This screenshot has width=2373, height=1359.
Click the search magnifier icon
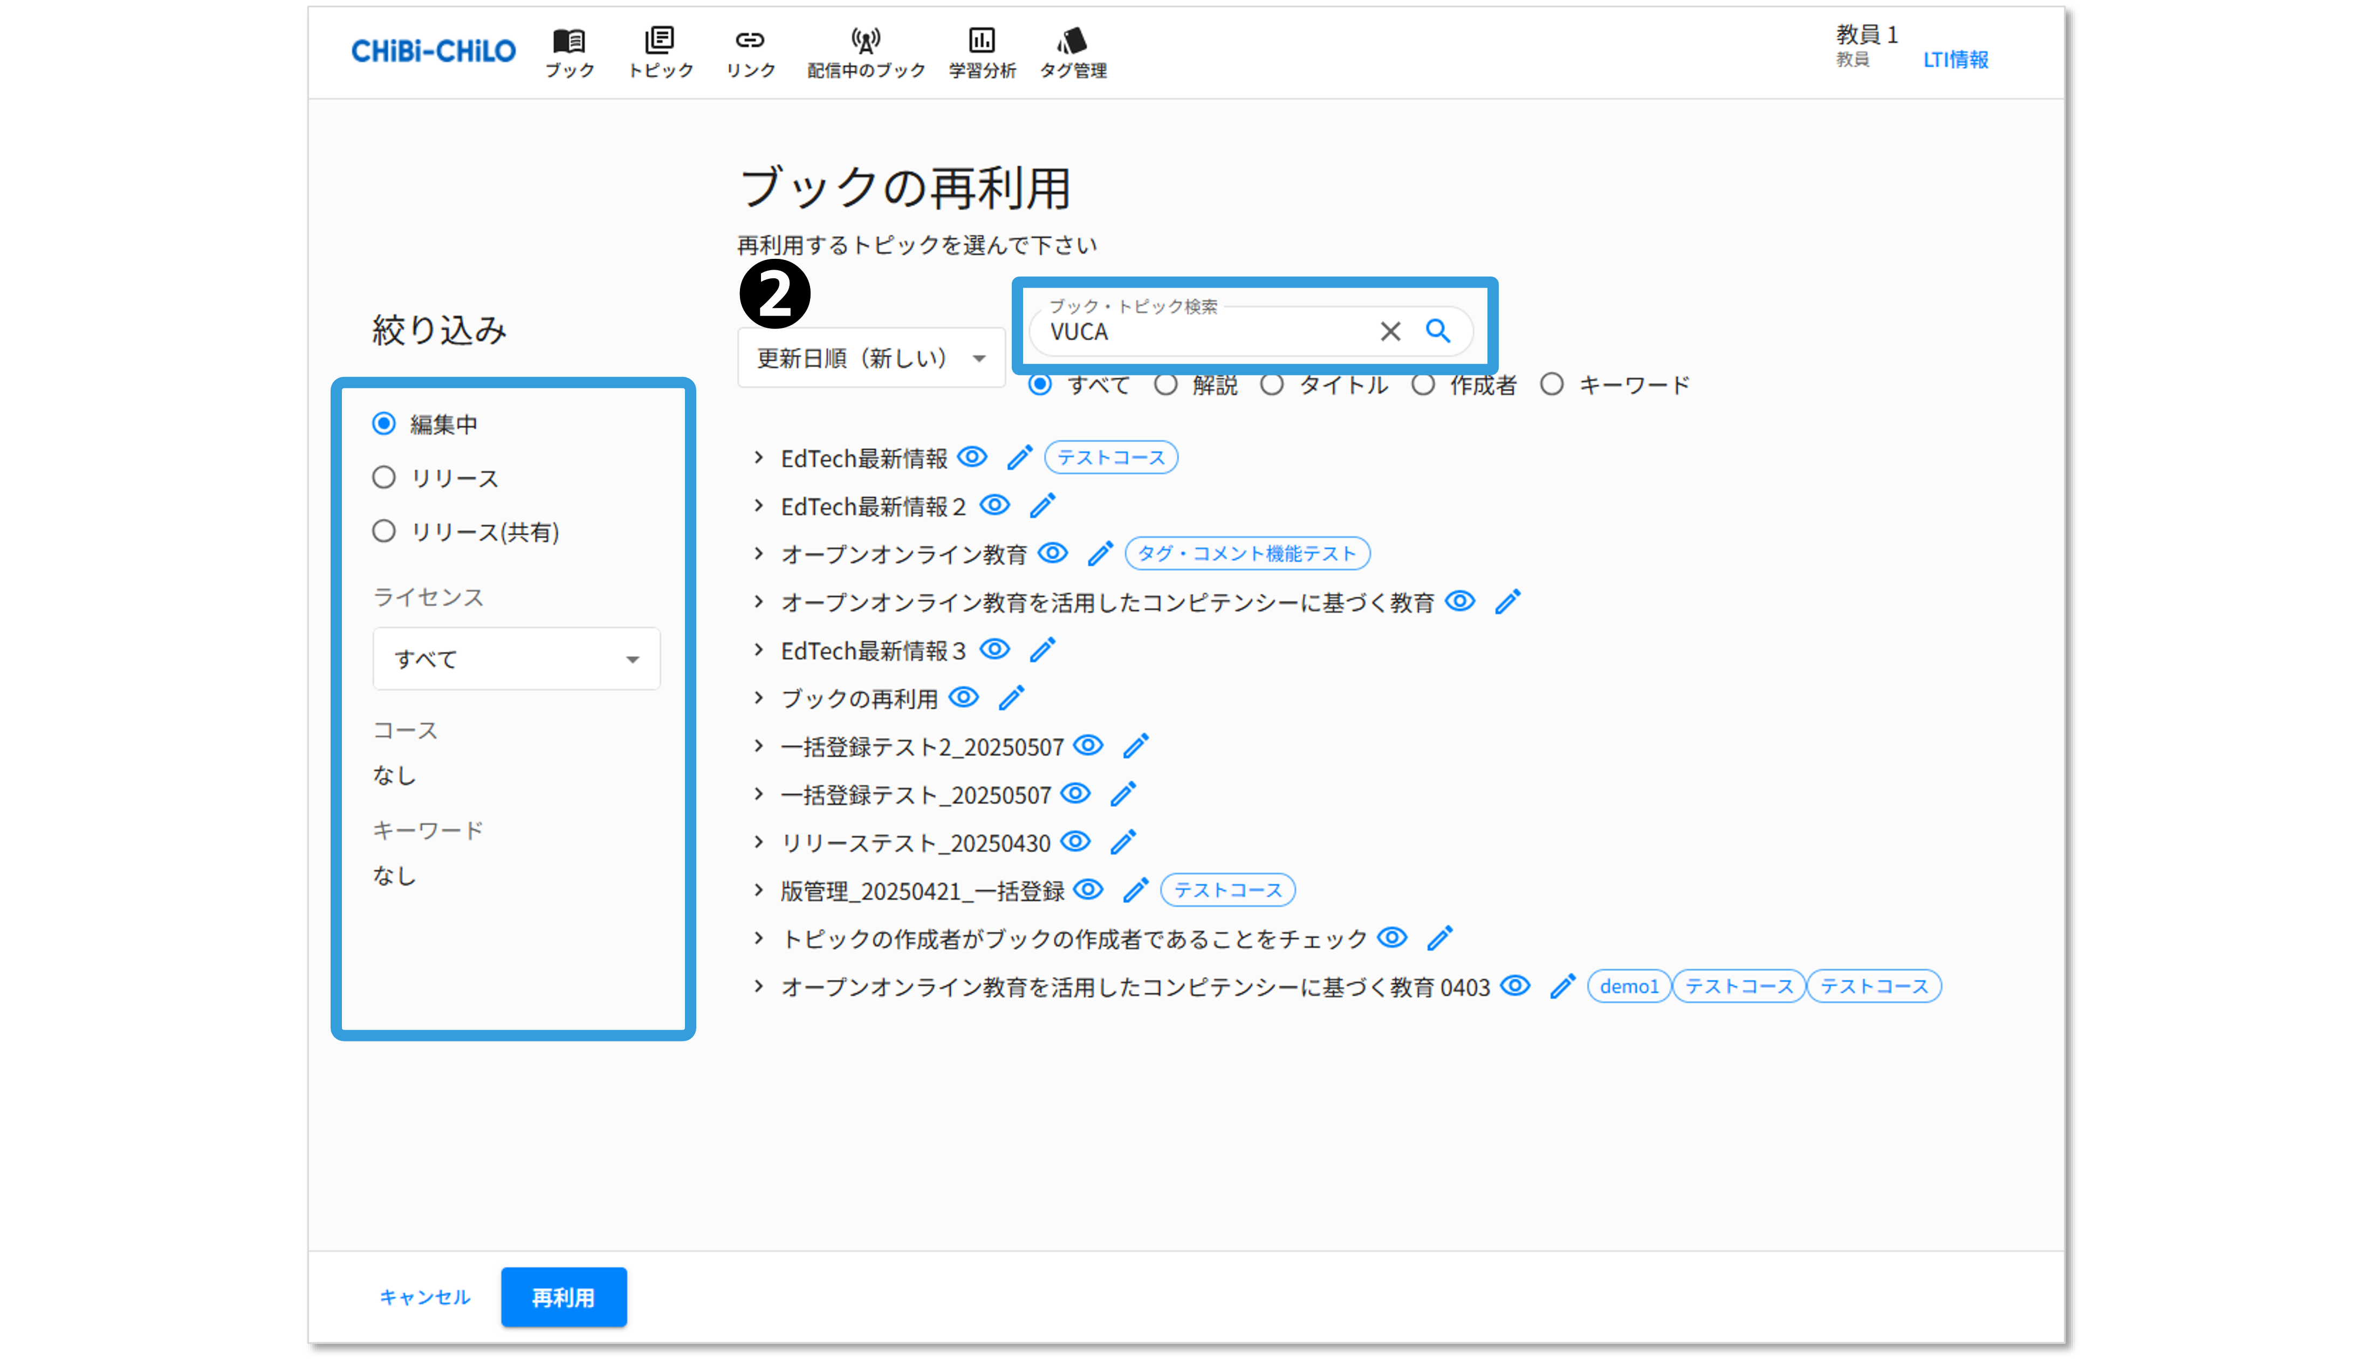[x=1437, y=331]
